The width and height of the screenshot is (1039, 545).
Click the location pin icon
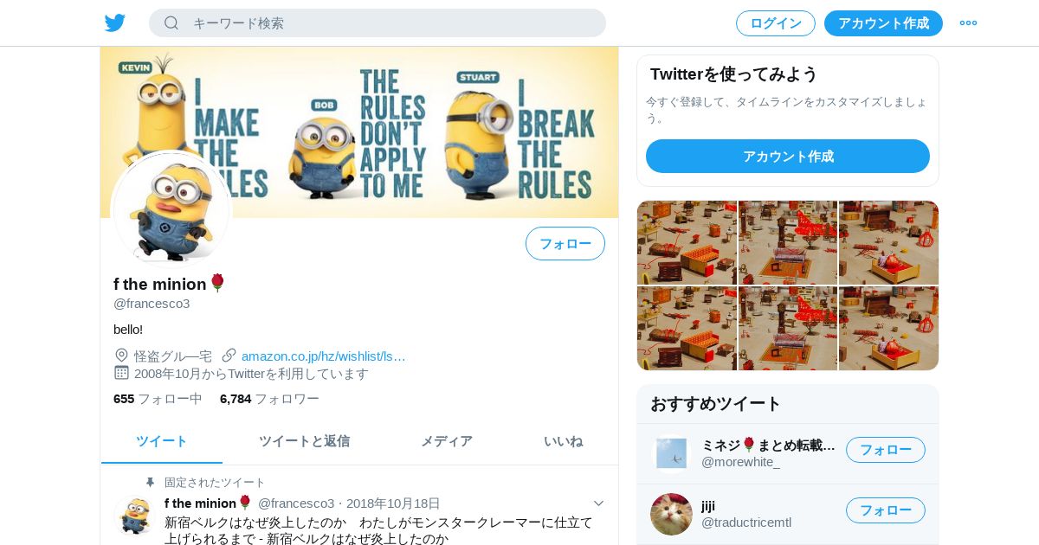click(x=121, y=356)
